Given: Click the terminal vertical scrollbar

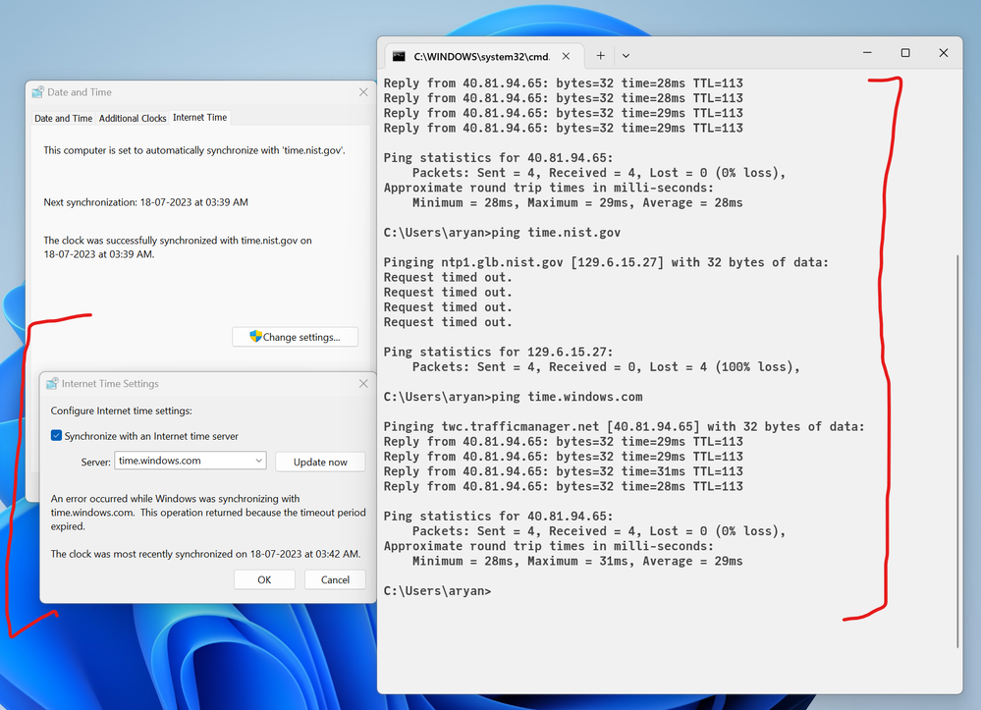Looking at the screenshot, I should point(957,451).
